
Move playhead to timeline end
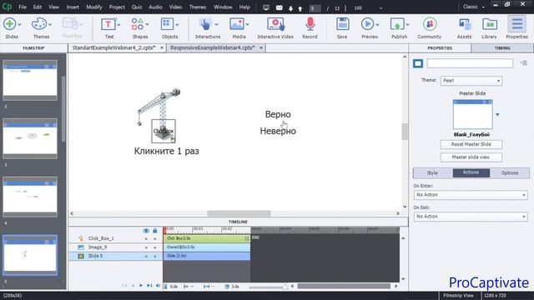tap(149, 286)
